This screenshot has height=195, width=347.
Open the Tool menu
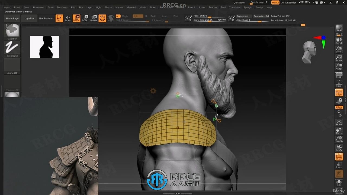click(223, 7)
